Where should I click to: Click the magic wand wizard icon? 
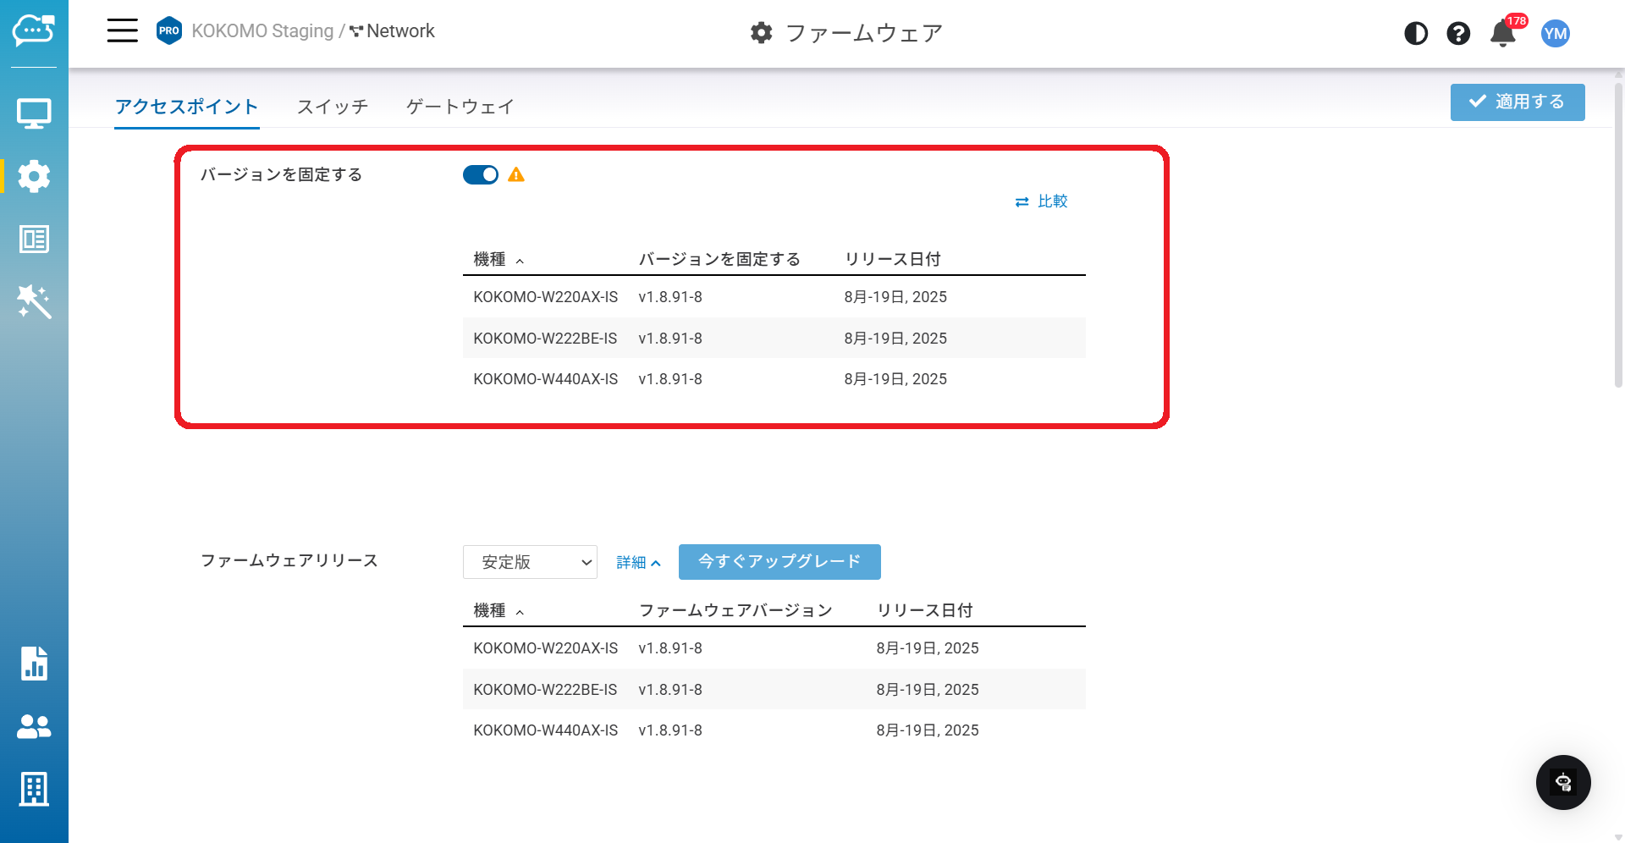point(34,301)
